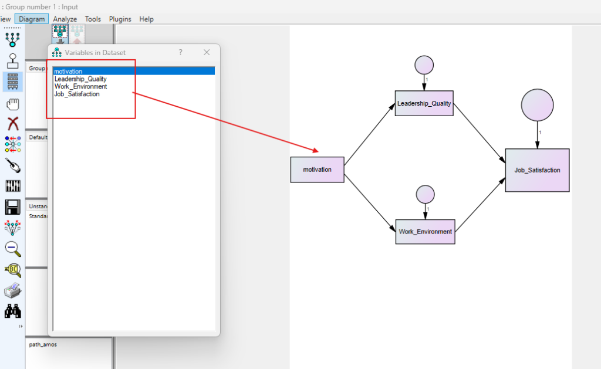Select the red X erase objects tool

pos(12,124)
